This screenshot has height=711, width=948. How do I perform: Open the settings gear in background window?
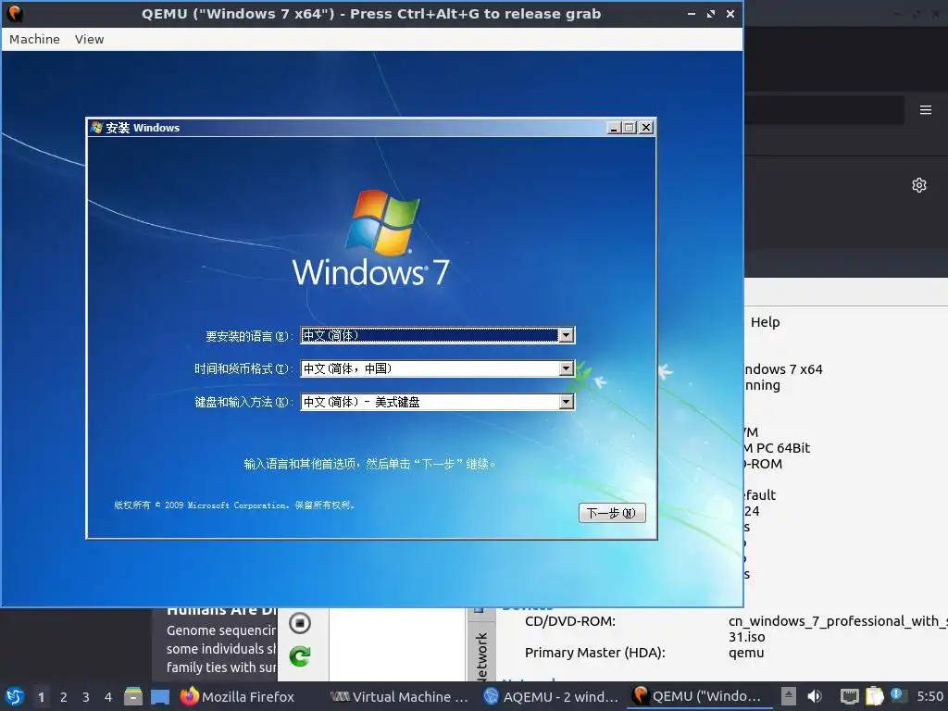click(x=919, y=185)
